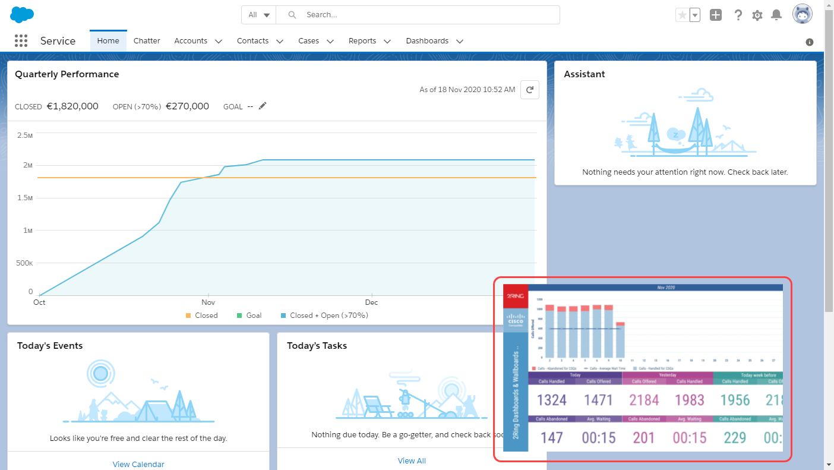The height and width of the screenshot is (470, 834).
Task: Click into the Search field
Action: click(418, 15)
